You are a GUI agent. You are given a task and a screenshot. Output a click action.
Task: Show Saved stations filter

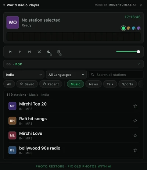27,84
